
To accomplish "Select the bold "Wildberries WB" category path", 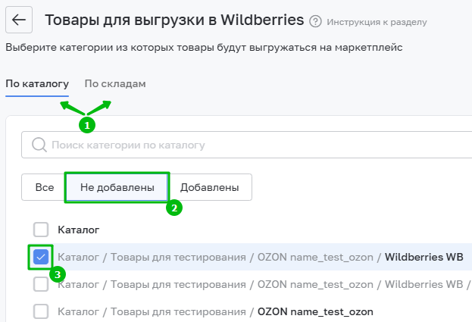I will point(424,257).
